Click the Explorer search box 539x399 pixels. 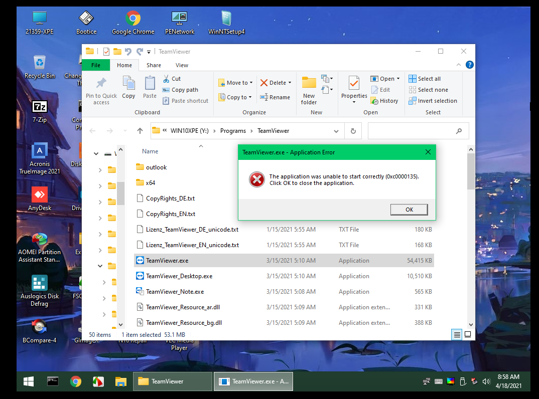[419, 131]
